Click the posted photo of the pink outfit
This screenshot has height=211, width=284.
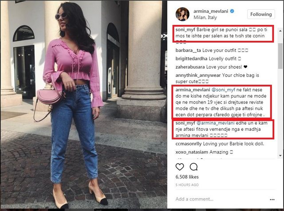(84, 105)
